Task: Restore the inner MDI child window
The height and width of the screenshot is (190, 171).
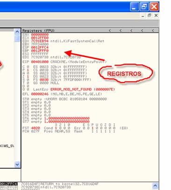Action: (x=150, y=15)
